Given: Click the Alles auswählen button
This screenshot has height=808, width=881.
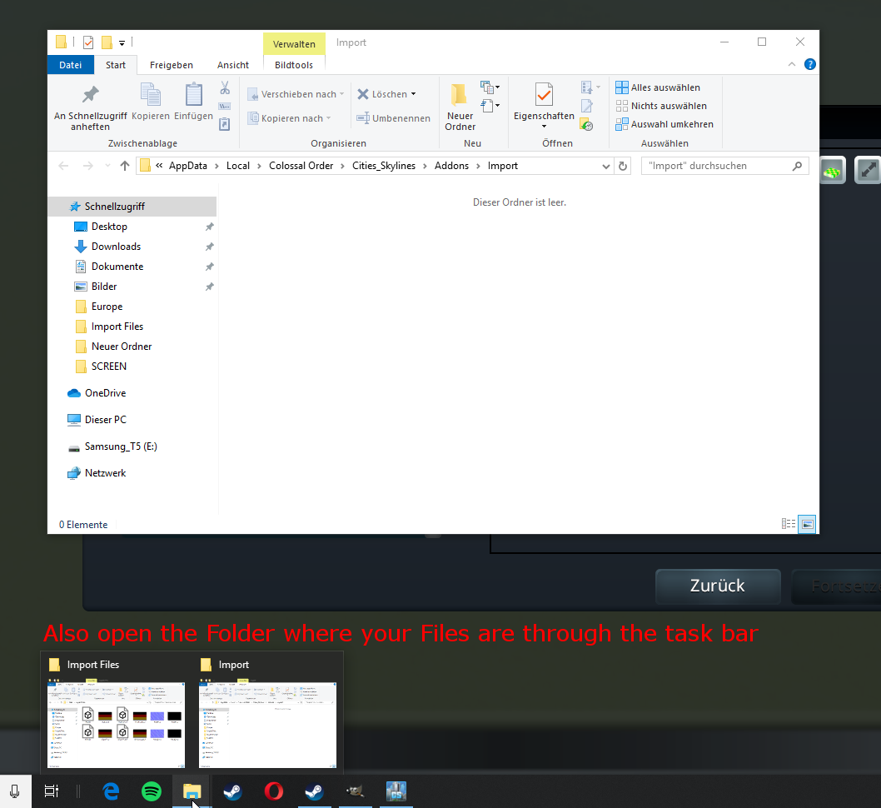Looking at the screenshot, I should click(658, 87).
